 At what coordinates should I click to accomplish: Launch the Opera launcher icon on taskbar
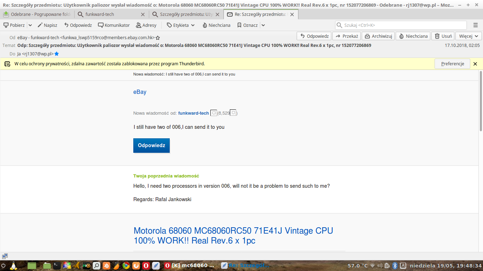(146, 266)
